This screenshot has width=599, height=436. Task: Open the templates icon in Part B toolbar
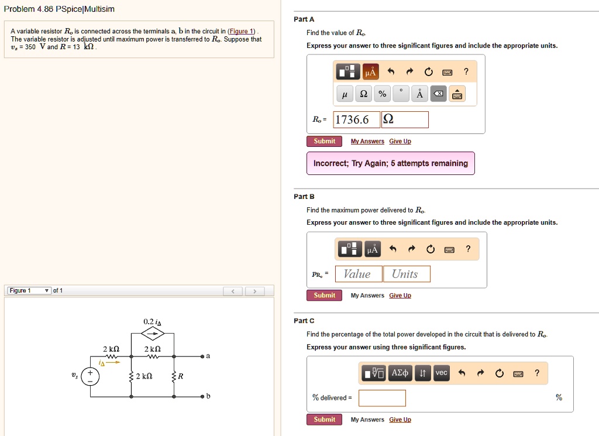pos(349,248)
